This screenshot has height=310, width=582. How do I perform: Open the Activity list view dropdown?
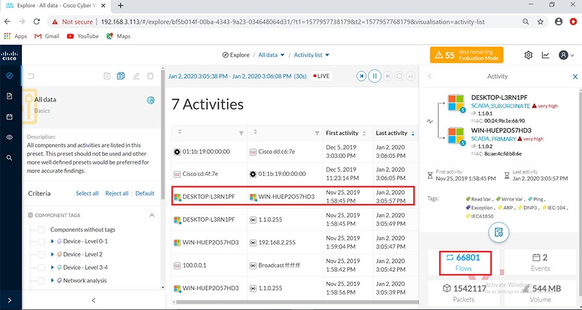pos(312,55)
